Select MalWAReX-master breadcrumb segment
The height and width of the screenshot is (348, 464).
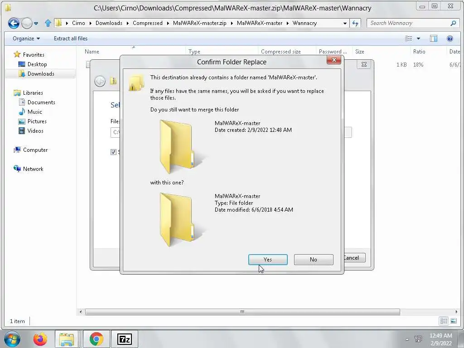[260, 23]
